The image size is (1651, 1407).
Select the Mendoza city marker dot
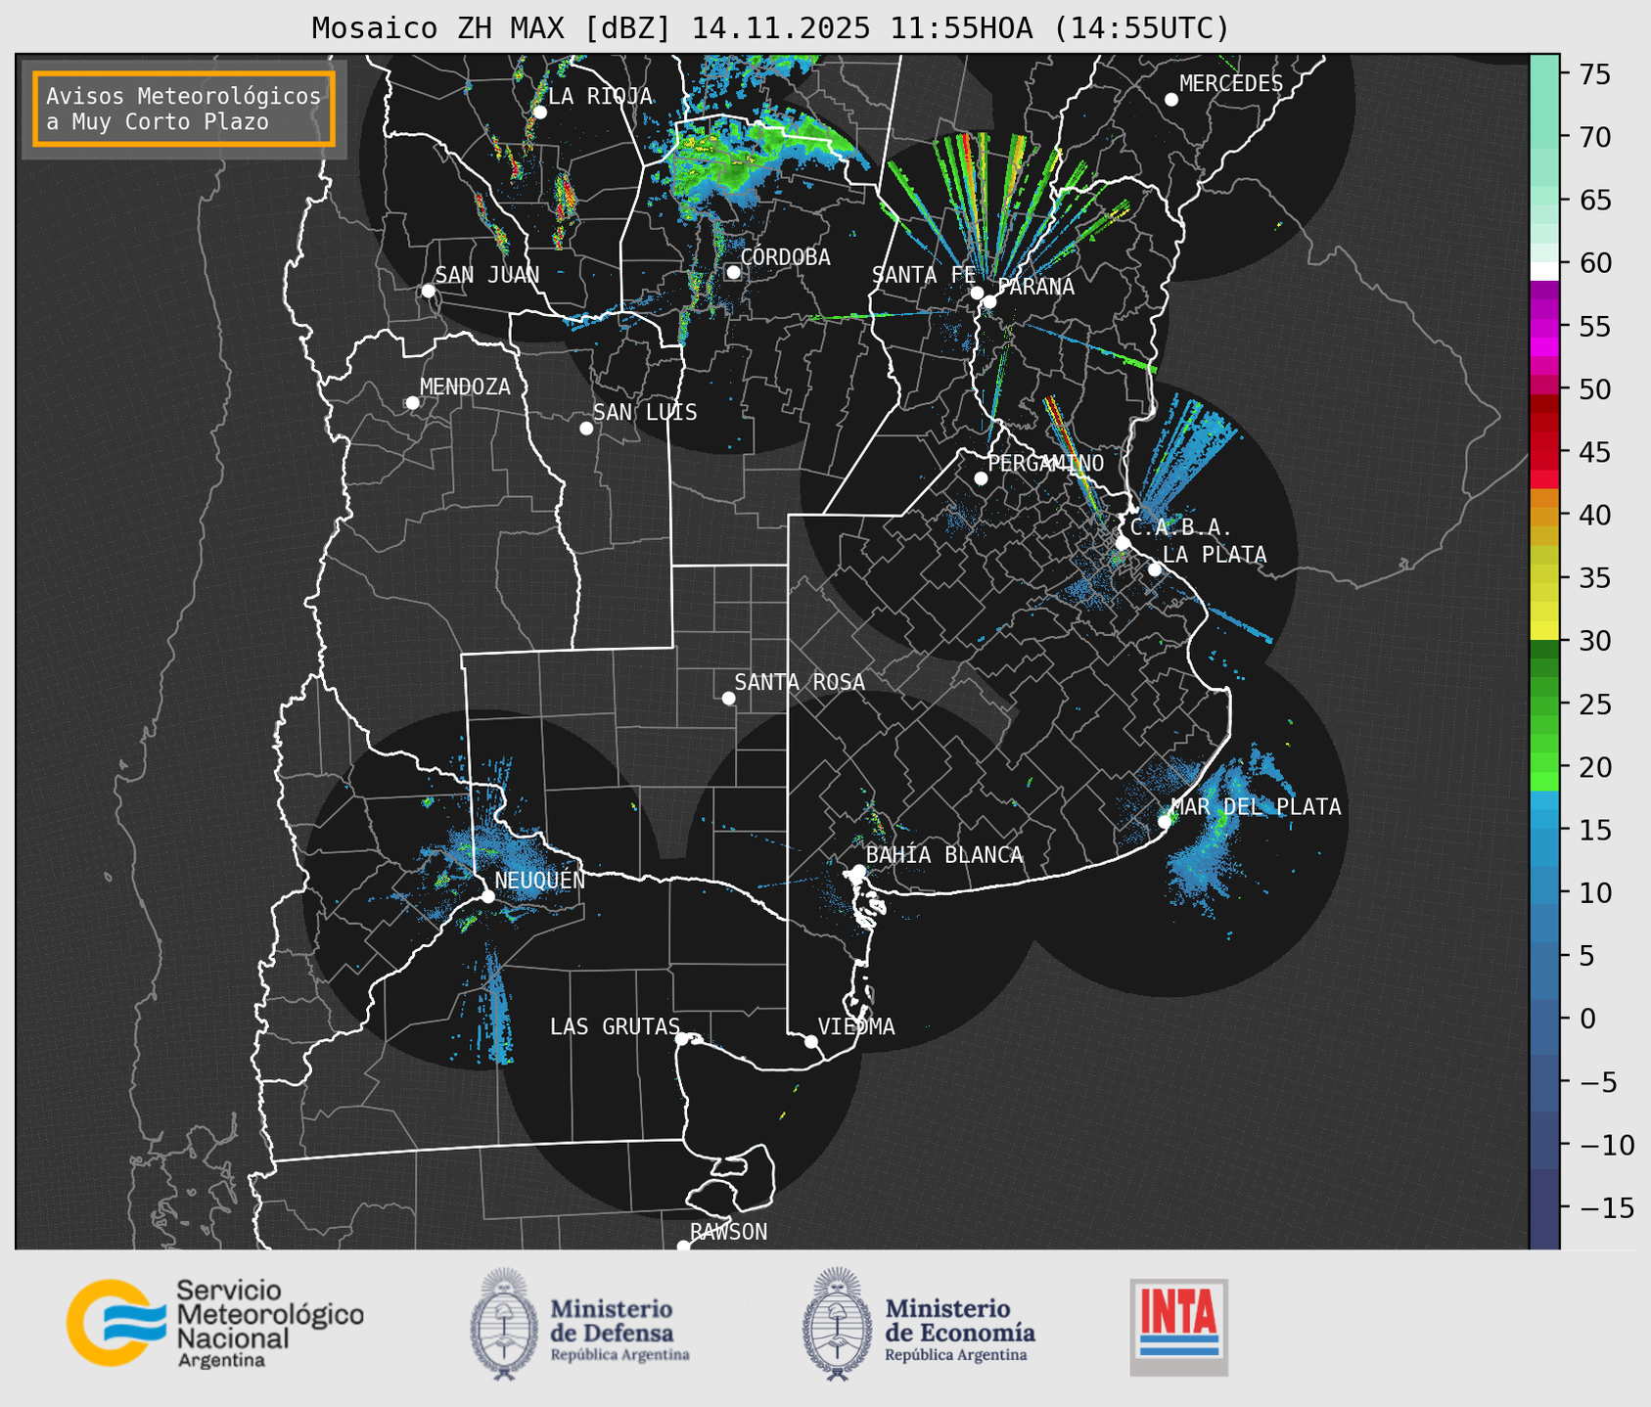(412, 403)
